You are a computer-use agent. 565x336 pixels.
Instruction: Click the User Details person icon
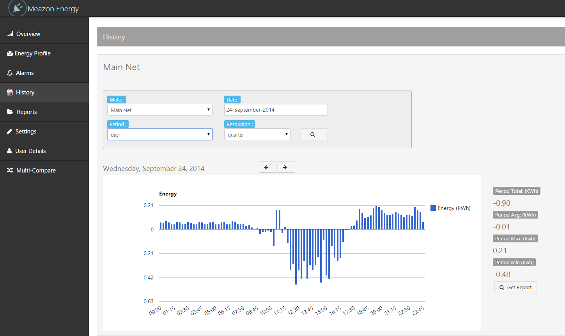click(9, 151)
